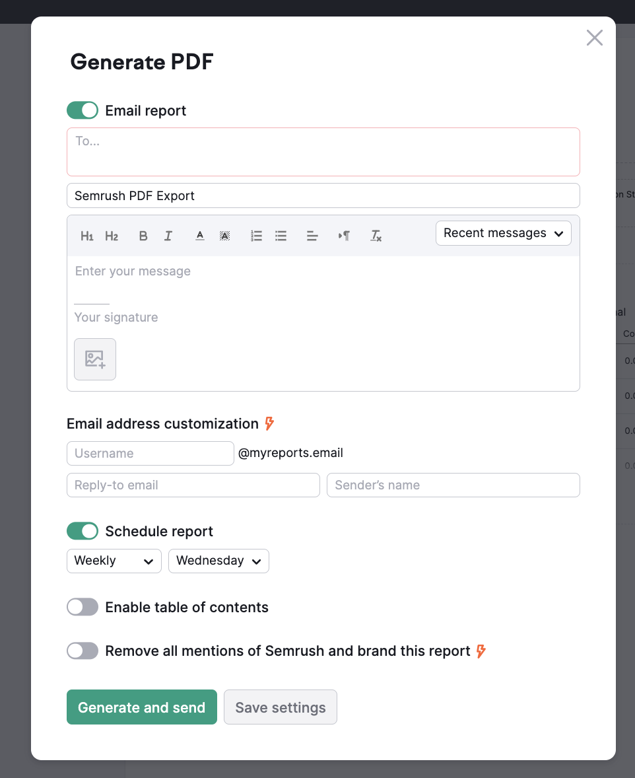Enable the table of contents toggle

[83, 607]
